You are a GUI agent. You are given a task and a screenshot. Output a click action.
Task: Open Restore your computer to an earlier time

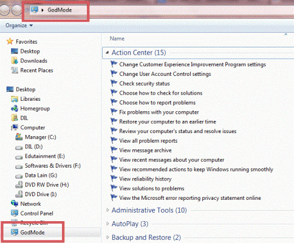coord(168,122)
